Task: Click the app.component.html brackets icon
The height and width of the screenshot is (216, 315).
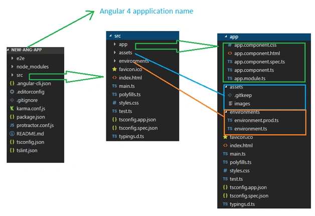Action: (x=230, y=53)
